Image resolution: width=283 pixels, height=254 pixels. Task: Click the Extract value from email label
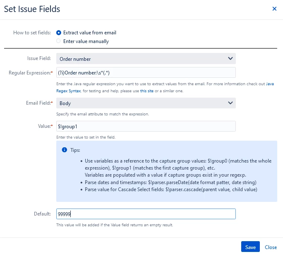(x=90, y=33)
